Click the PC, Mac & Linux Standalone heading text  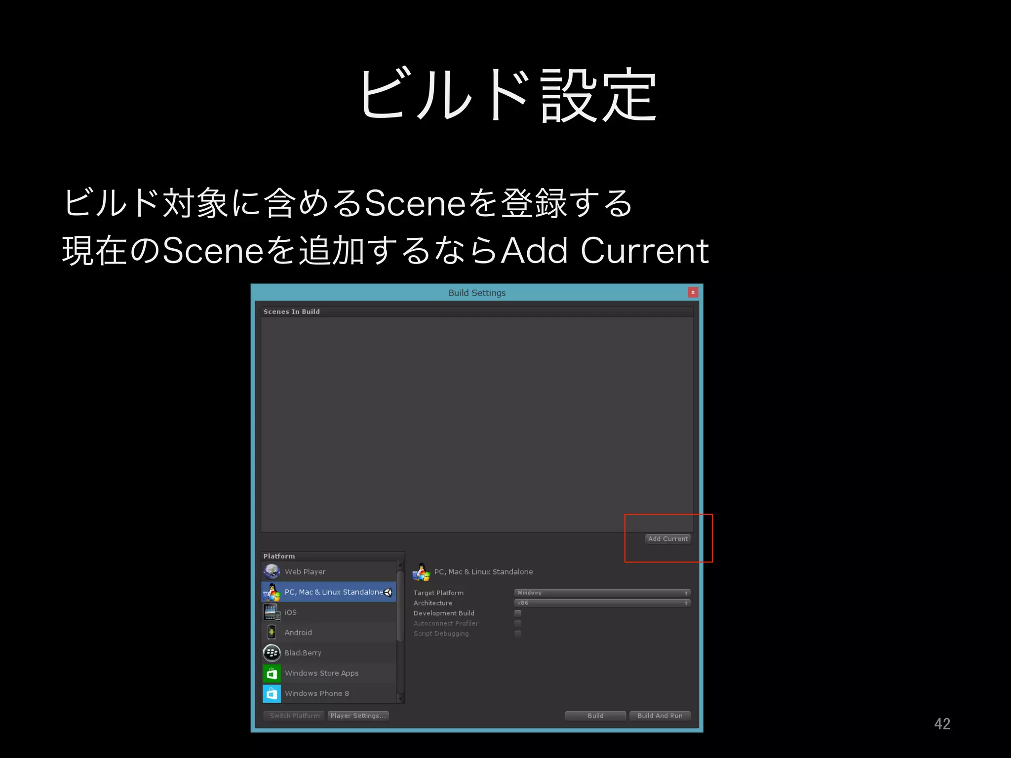click(x=483, y=572)
